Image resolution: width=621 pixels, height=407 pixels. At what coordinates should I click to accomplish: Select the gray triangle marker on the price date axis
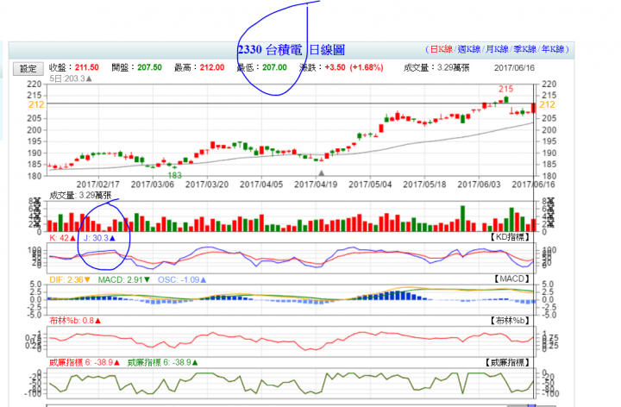coord(322,173)
